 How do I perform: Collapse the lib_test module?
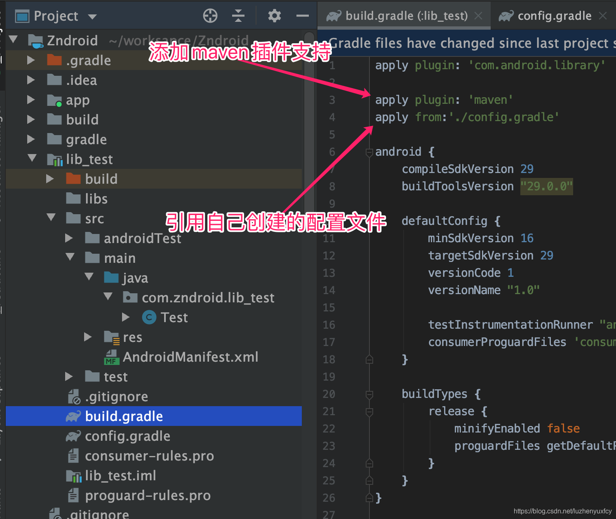[x=32, y=158]
